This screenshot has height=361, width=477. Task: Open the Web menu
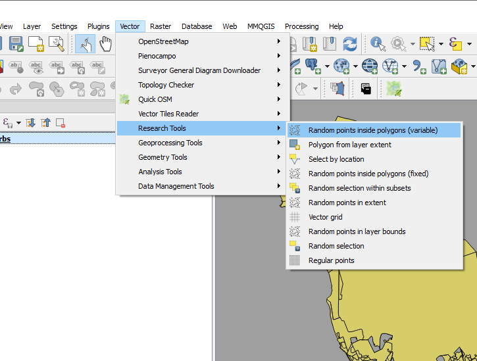(230, 26)
